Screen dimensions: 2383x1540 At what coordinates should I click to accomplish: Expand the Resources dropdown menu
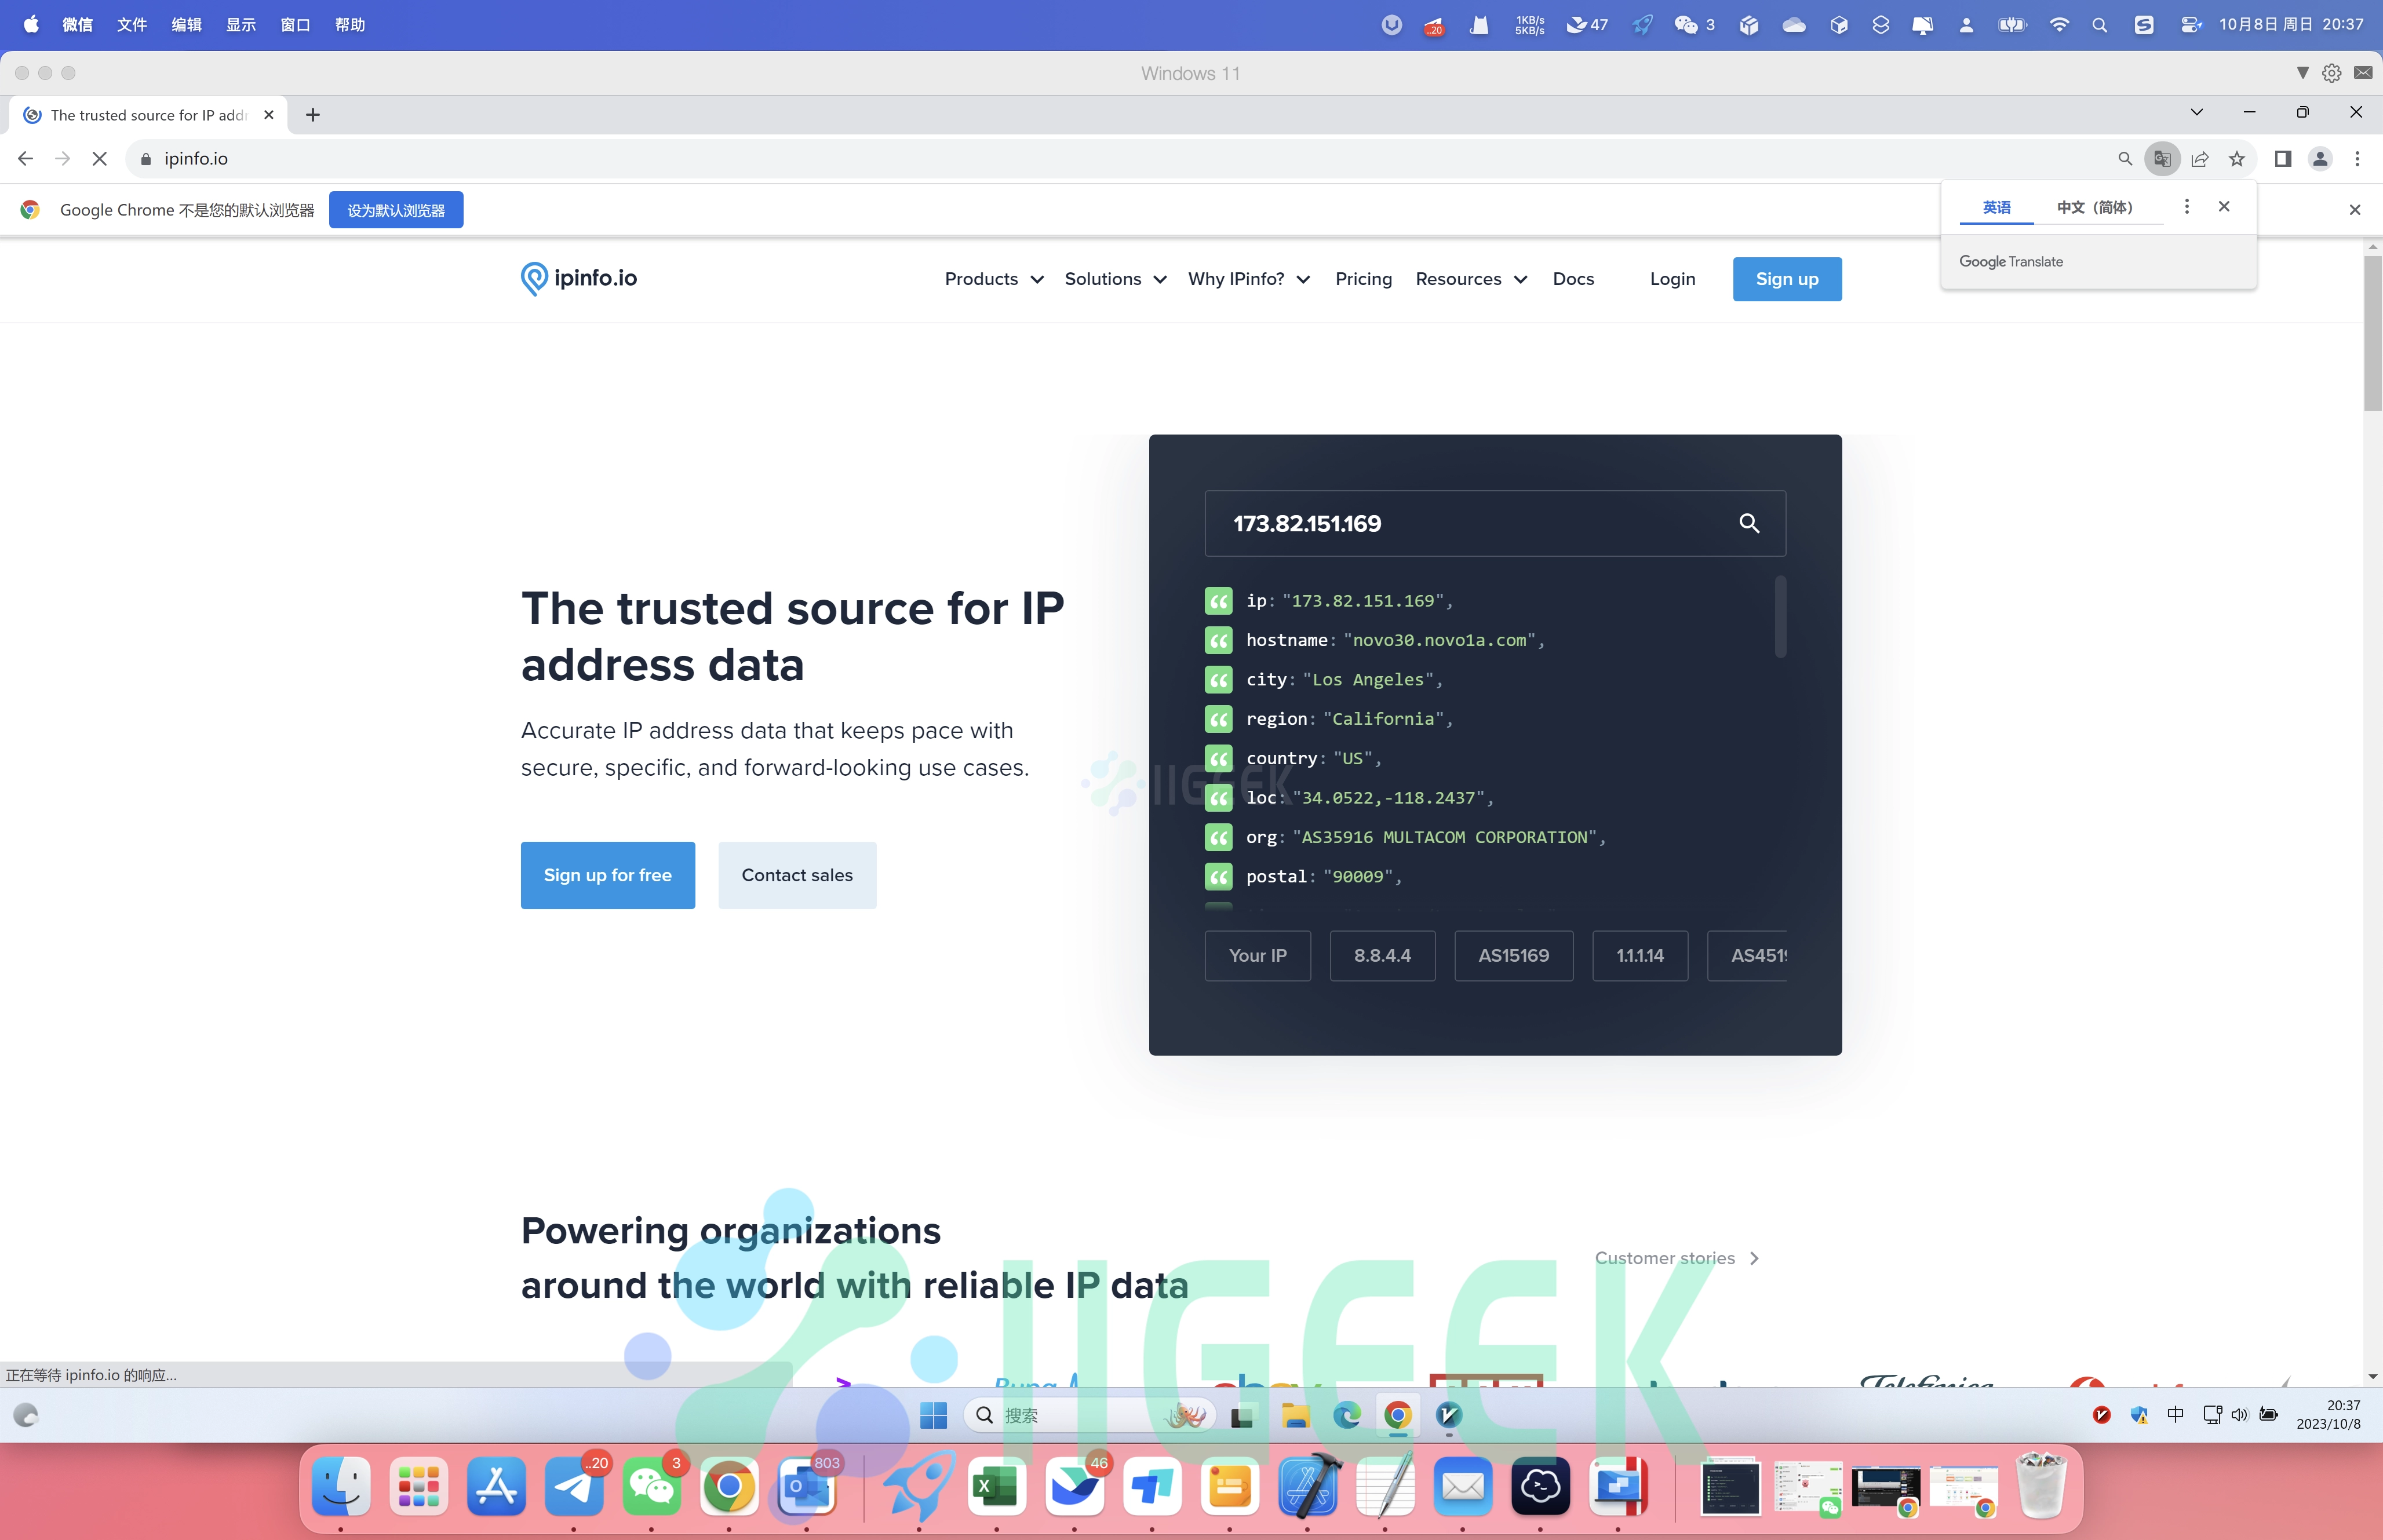[x=1471, y=278]
